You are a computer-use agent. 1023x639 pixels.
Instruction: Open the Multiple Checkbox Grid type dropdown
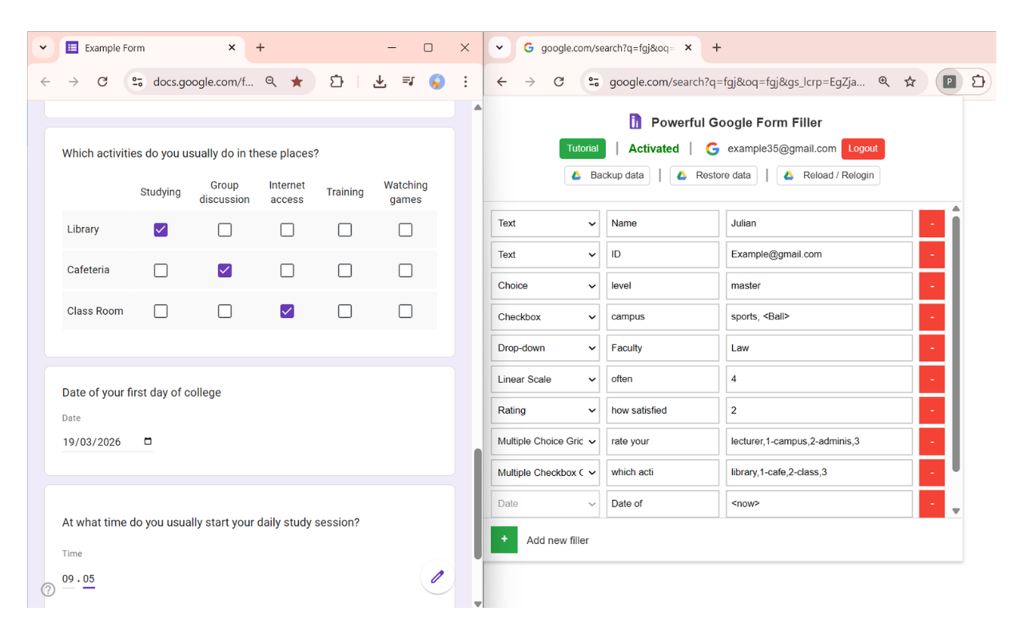point(546,473)
